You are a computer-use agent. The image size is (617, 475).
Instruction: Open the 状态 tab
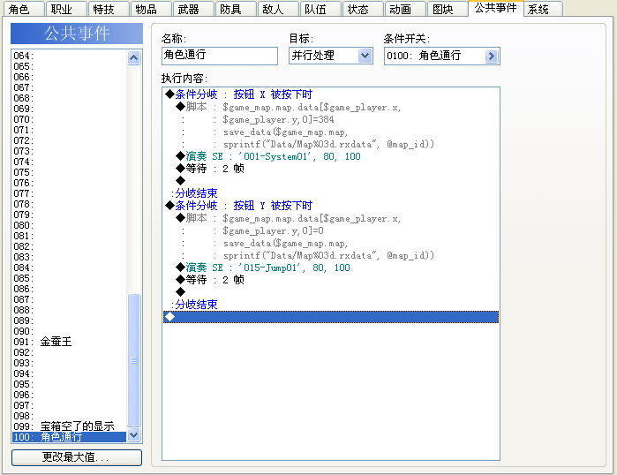pyautogui.click(x=363, y=9)
